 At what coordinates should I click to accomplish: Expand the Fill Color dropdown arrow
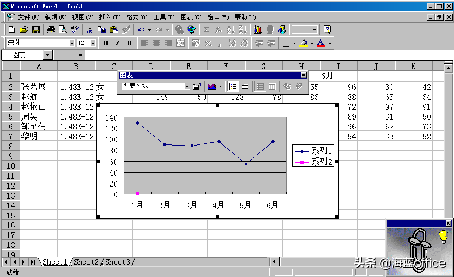[x=312, y=43]
